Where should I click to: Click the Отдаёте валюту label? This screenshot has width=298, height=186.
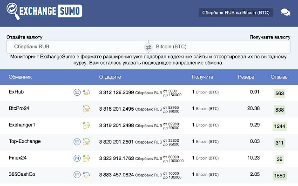tap(24, 37)
